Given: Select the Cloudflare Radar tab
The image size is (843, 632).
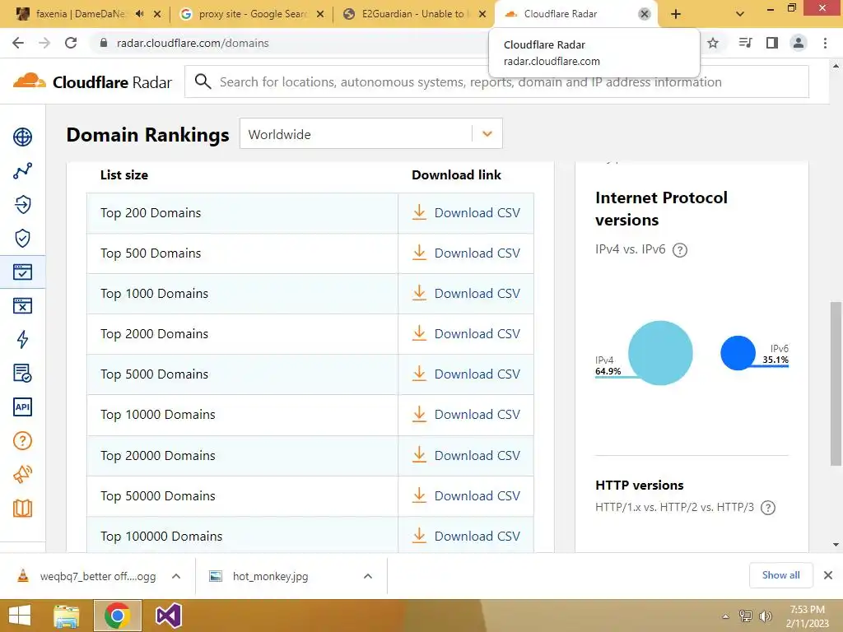Looking at the screenshot, I should click(x=560, y=14).
